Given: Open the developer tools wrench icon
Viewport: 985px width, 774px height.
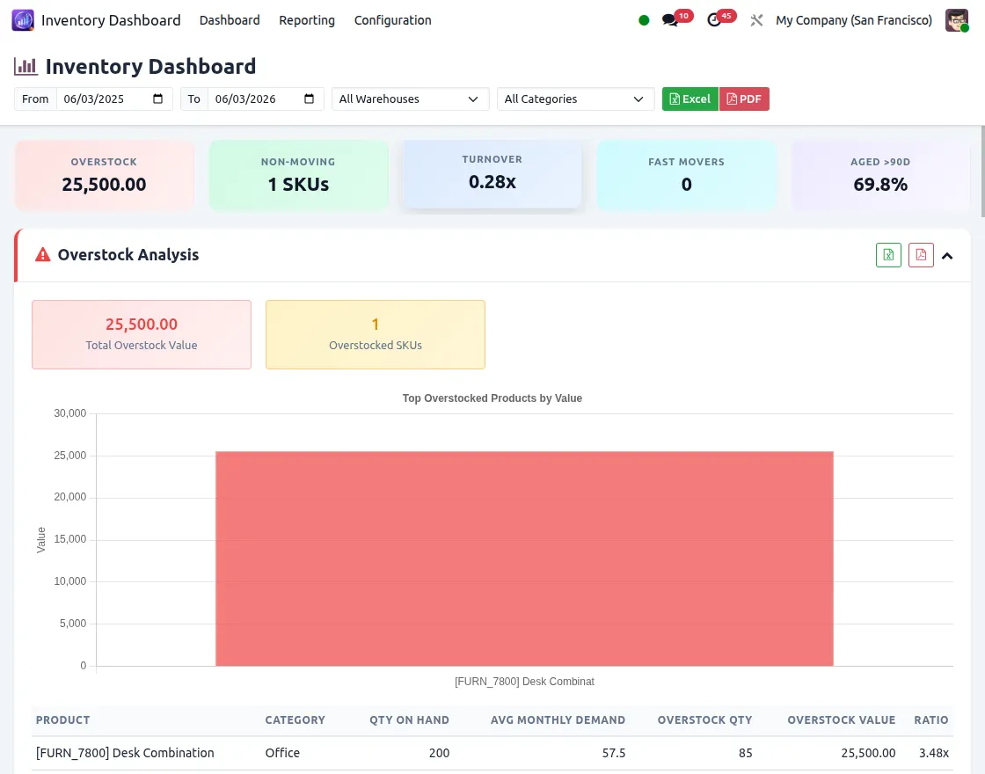Looking at the screenshot, I should click(x=756, y=19).
